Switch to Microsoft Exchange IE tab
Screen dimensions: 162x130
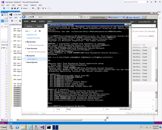pyautogui.click(x=98, y=17)
